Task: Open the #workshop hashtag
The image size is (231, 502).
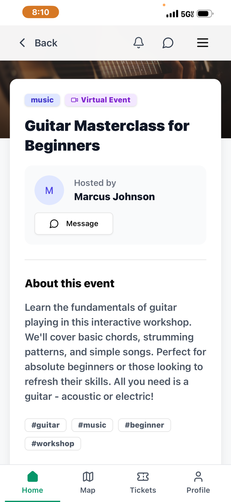Action: point(53,444)
